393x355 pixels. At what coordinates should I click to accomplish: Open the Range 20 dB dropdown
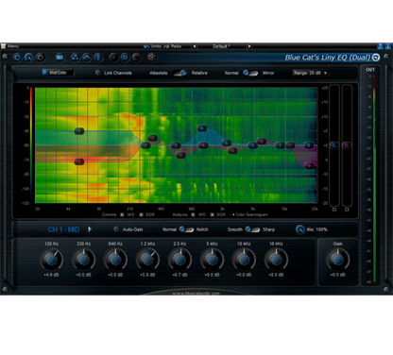click(x=310, y=73)
